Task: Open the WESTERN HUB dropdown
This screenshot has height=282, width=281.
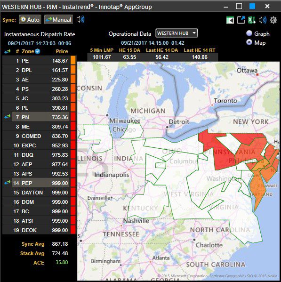Action: pos(177,33)
